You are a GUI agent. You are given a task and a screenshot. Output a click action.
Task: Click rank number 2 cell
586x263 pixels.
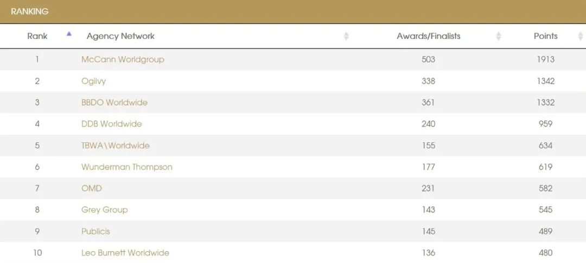coord(37,81)
